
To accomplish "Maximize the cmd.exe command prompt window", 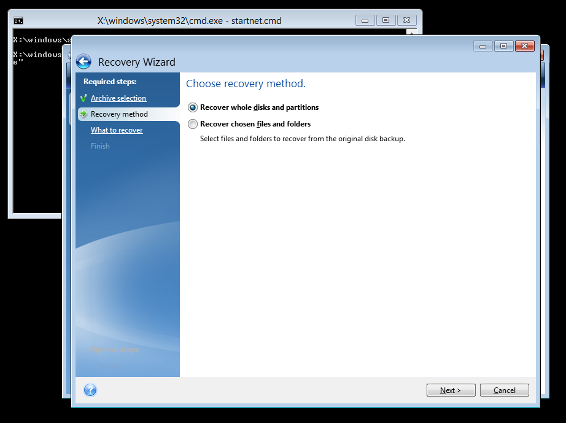I will [386, 20].
